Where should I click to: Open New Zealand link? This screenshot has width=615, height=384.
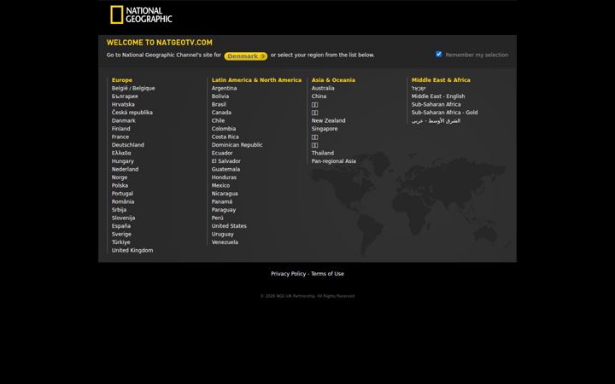328,120
